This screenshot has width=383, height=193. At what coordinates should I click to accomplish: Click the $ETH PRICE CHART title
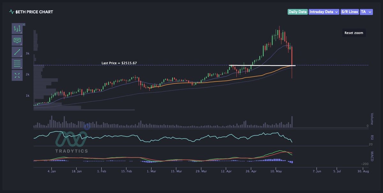(34, 12)
